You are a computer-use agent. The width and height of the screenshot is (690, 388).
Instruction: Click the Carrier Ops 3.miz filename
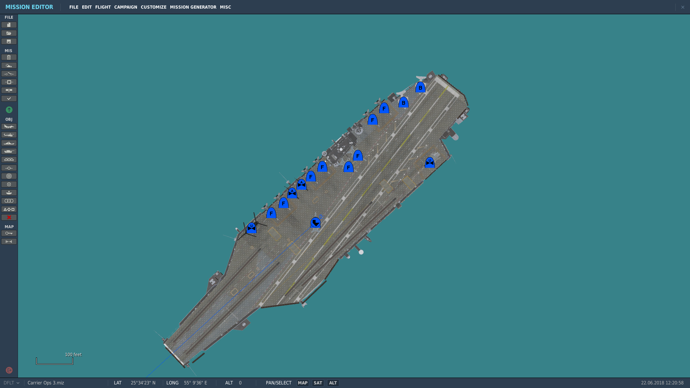tap(46, 383)
